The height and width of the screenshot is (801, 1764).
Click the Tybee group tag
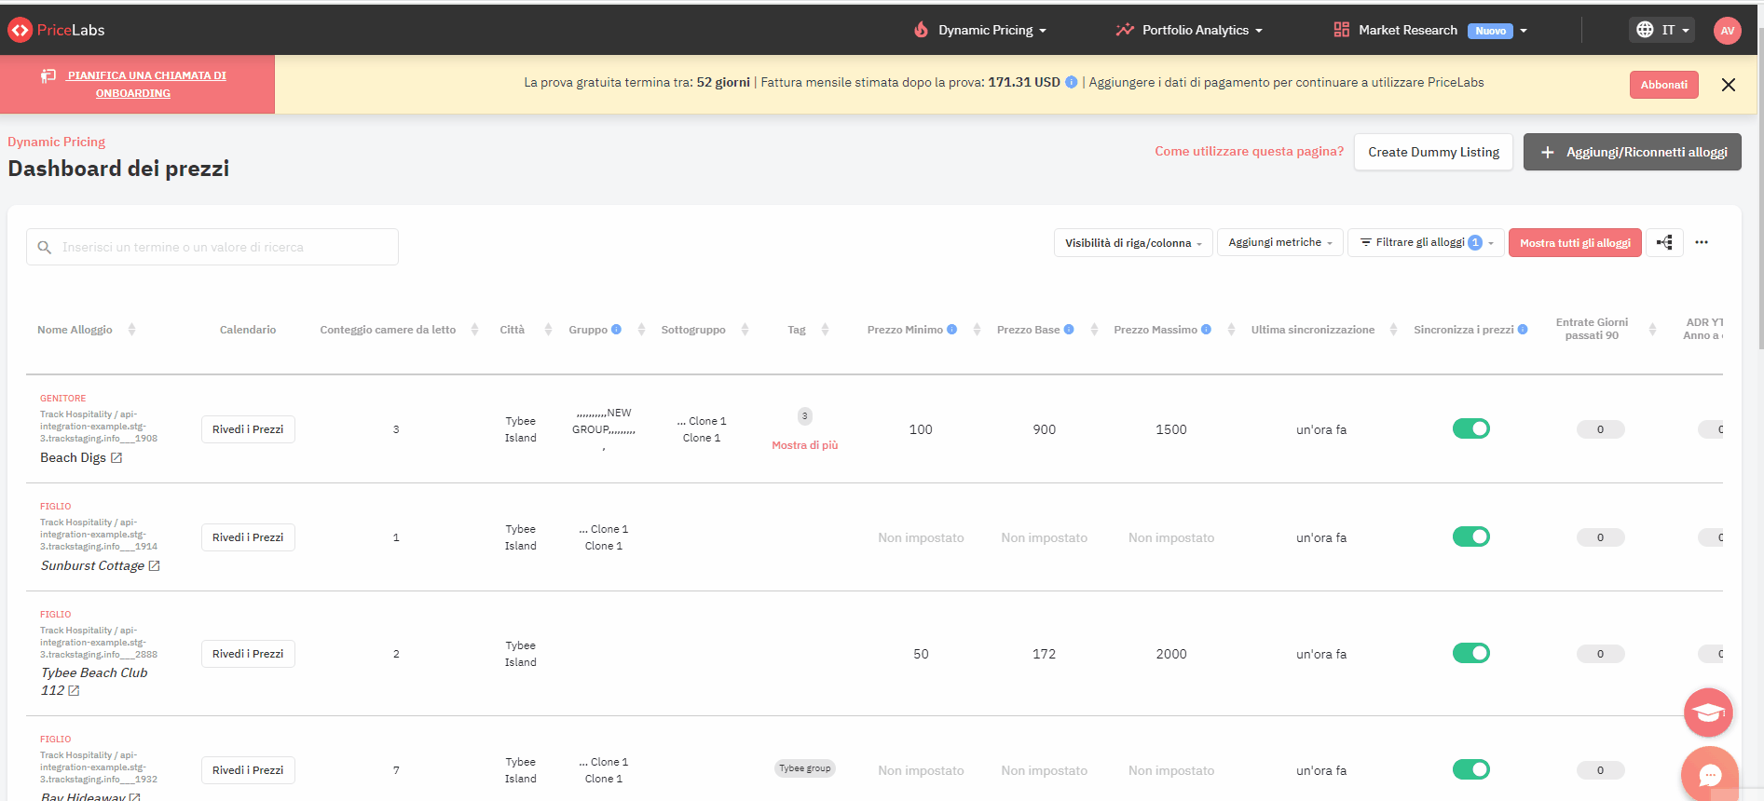(x=805, y=768)
